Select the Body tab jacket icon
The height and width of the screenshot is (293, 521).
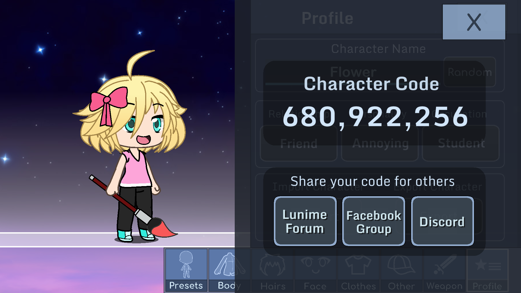(x=229, y=265)
